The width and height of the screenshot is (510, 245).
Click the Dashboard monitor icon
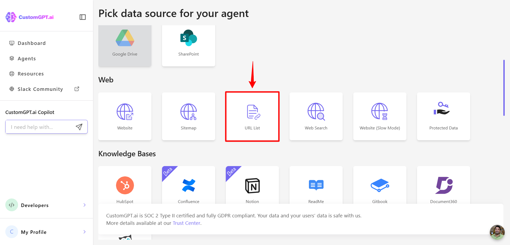12,43
